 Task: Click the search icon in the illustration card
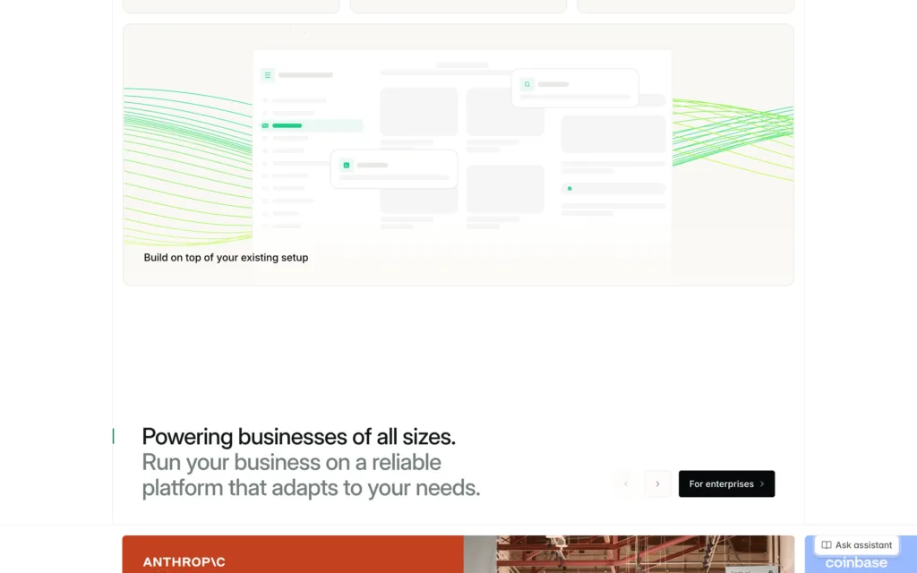point(527,84)
